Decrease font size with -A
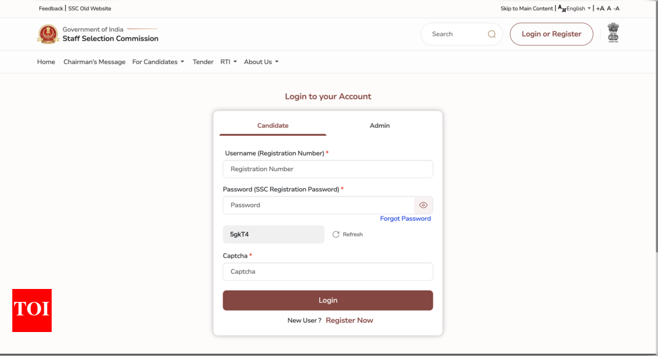 [616, 9]
